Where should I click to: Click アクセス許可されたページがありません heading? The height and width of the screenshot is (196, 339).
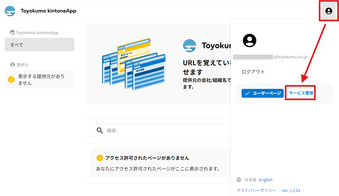click(147, 158)
